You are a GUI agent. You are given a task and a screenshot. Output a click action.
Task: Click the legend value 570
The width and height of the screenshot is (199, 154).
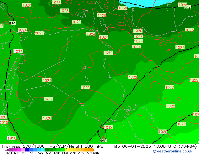73,153
